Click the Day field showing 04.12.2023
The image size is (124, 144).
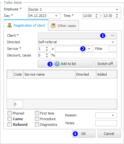44,16
